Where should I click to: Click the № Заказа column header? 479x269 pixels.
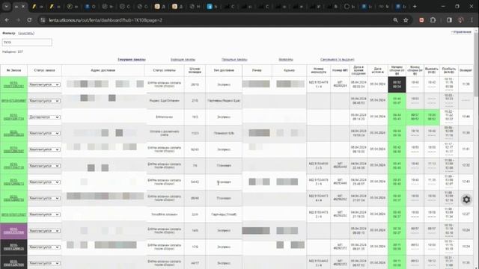click(13, 70)
